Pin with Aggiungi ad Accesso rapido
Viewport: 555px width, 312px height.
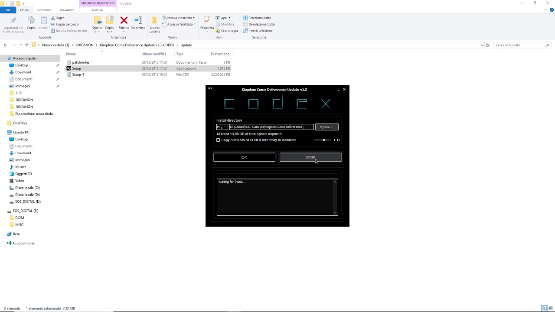pos(13,25)
